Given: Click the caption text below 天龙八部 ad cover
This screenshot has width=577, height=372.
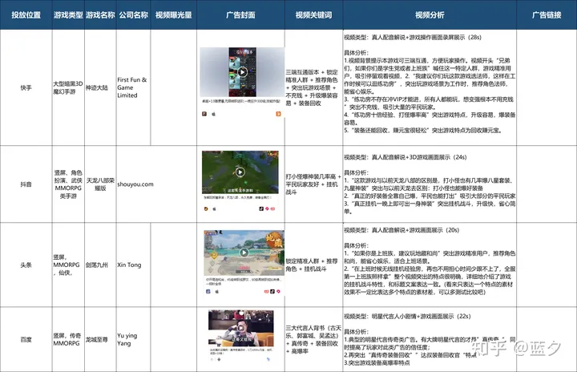Looking at the screenshot, I should (x=238, y=197).
